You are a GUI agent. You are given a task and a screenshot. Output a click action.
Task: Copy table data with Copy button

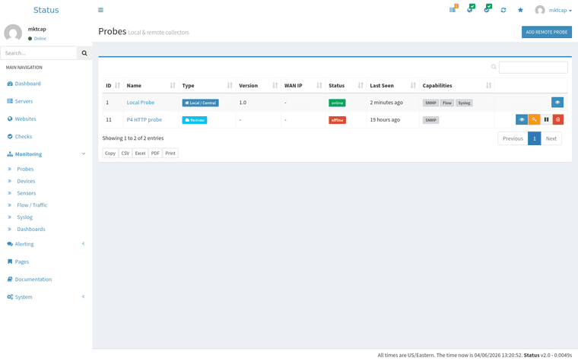(110, 154)
